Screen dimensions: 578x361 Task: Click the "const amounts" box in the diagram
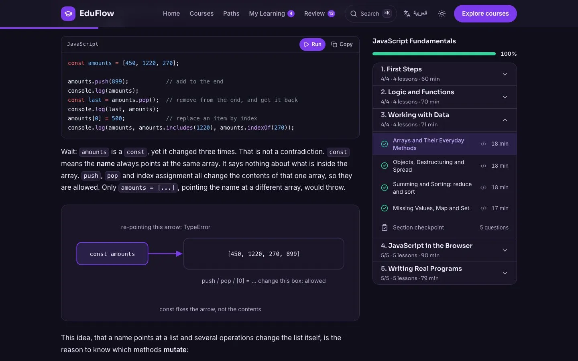tap(112, 254)
